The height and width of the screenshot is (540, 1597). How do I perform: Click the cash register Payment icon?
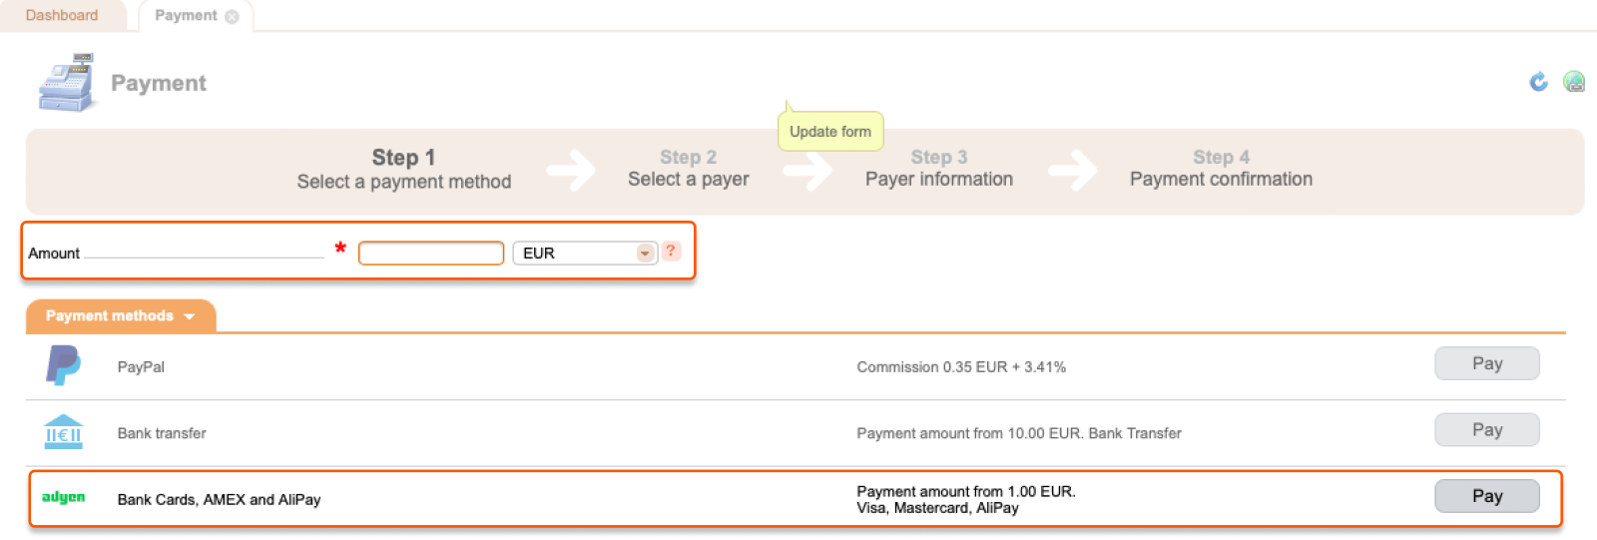pyautogui.click(x=68, y=83)
